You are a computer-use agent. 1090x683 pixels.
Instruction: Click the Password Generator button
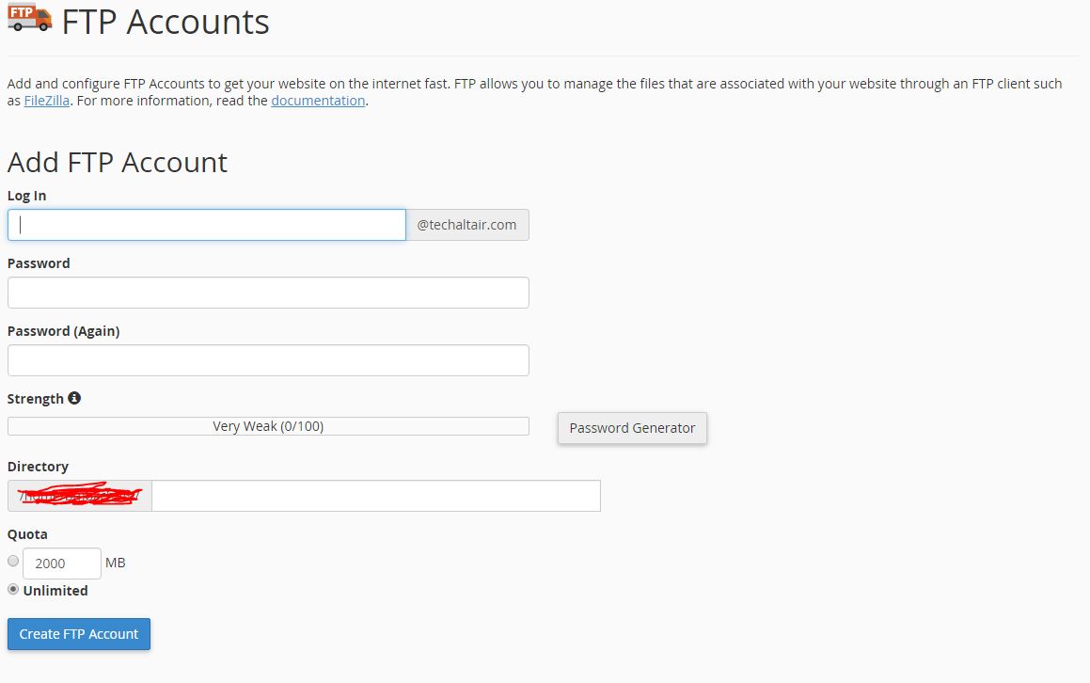[632, 428]
